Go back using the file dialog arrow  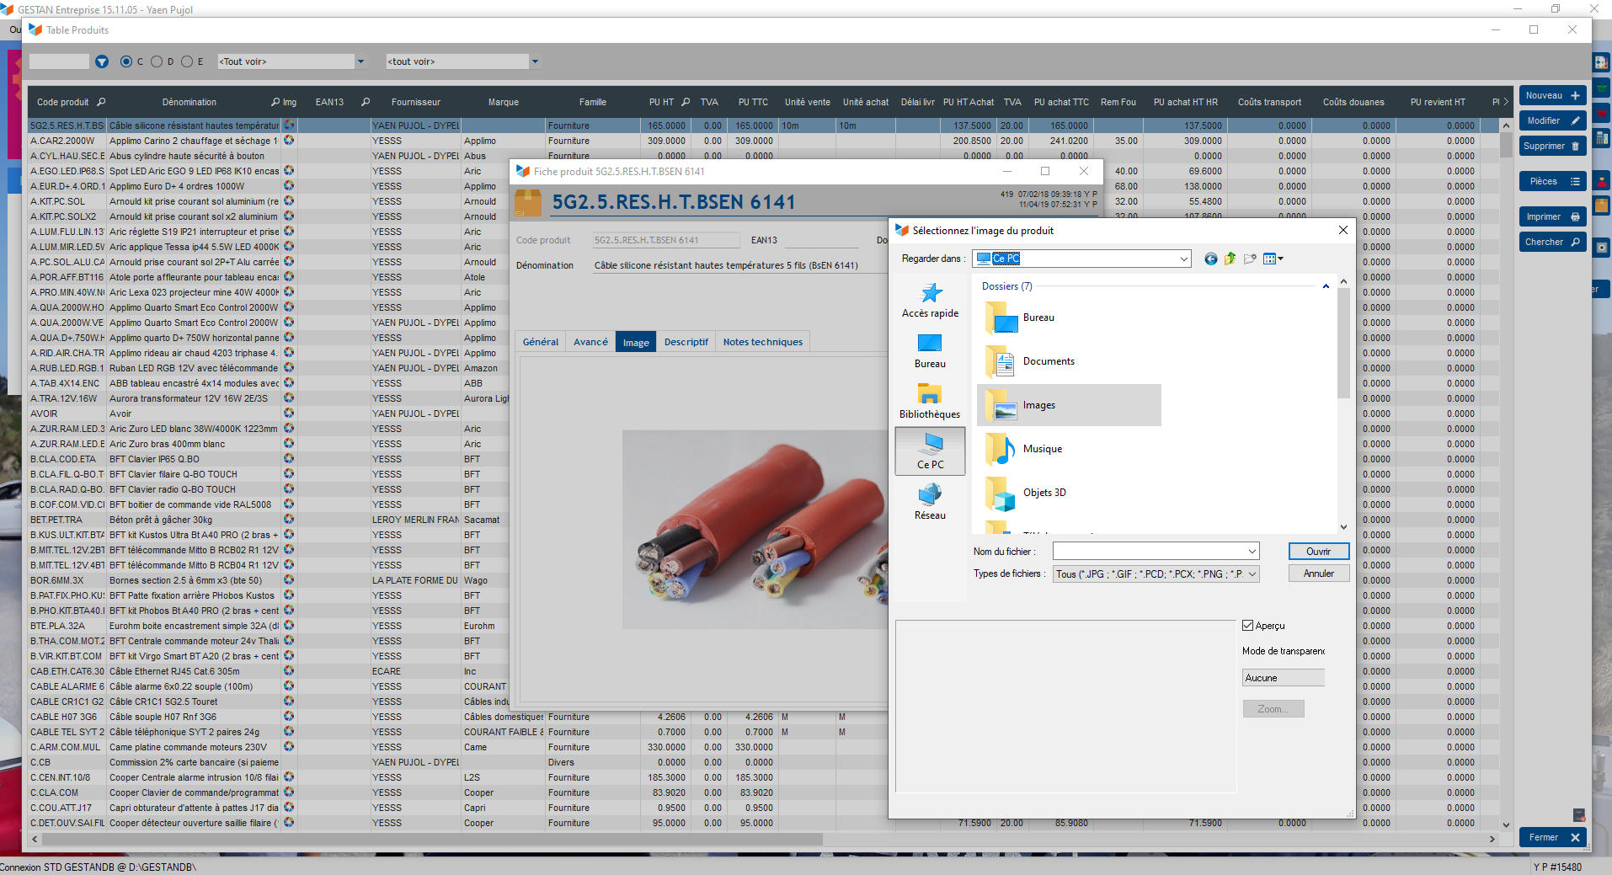[x=1210, y=259]
